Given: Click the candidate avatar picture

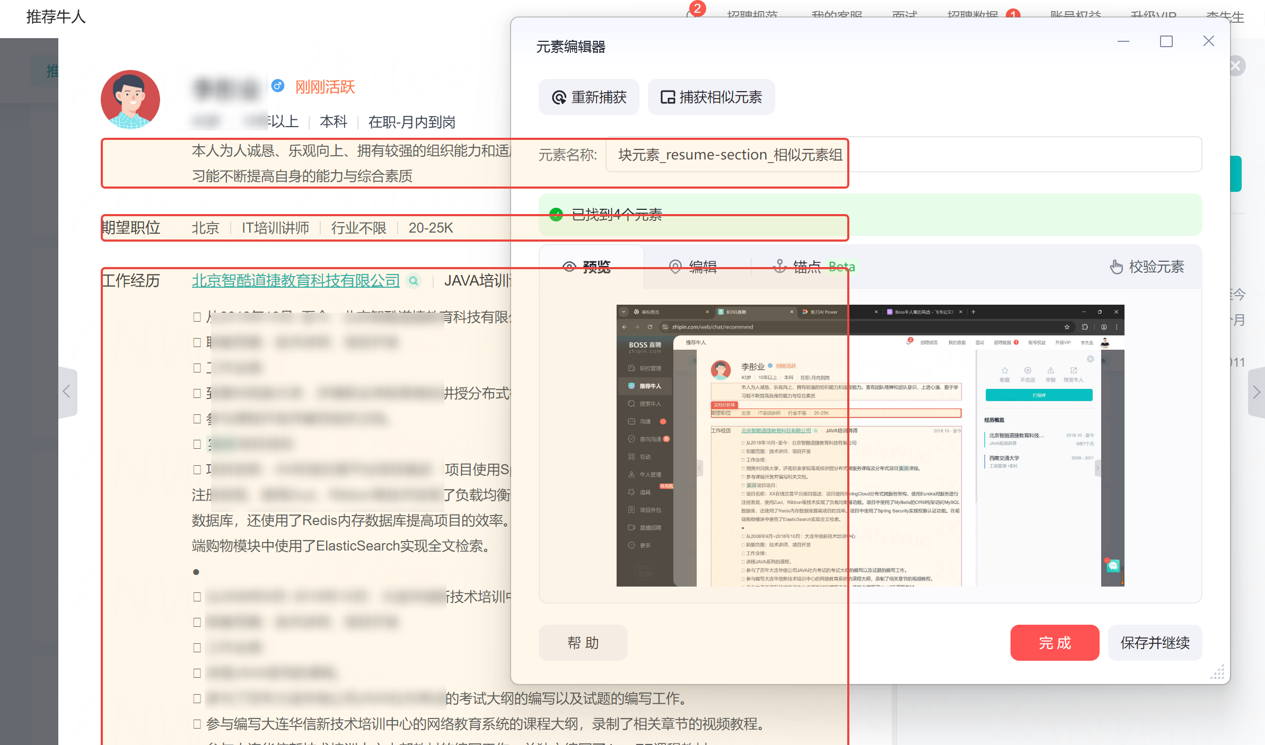Looking at the screenshot, I should coord(130,99).
